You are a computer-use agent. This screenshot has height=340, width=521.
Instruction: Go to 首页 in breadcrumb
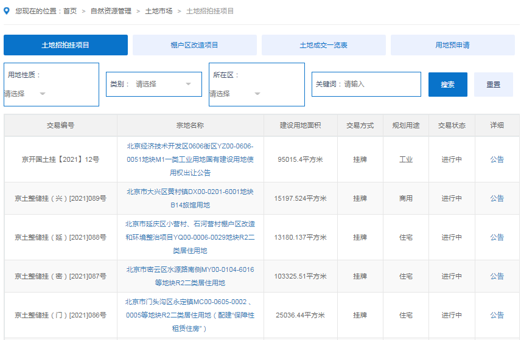tap(70, 11)
